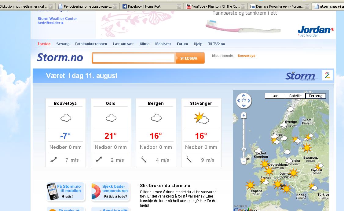Select the Terreng map view

[x=316, y=96]
